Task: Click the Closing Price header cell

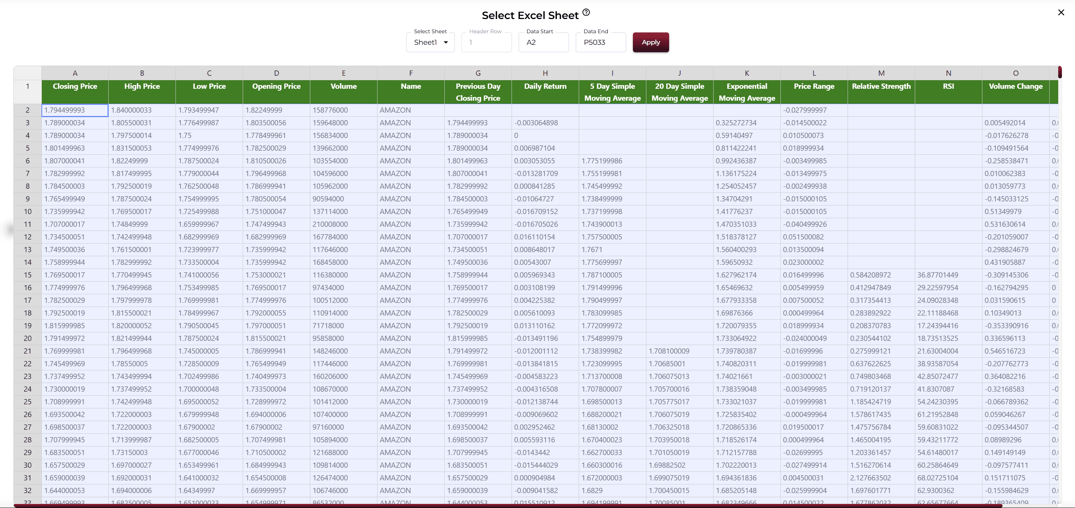Action: click(x=75, y=92)
